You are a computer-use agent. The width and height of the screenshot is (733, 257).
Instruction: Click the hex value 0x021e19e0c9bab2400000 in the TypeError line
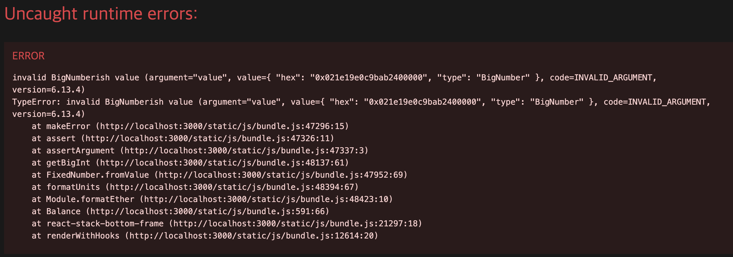pyautogui.click(x=422, y=102)
